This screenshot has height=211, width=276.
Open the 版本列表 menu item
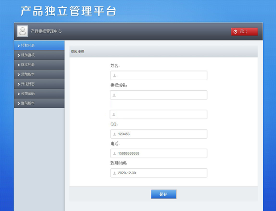point(39,64)
